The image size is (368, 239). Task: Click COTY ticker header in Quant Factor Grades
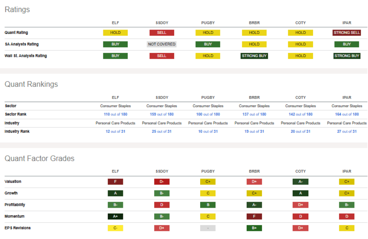click(300, 171)
